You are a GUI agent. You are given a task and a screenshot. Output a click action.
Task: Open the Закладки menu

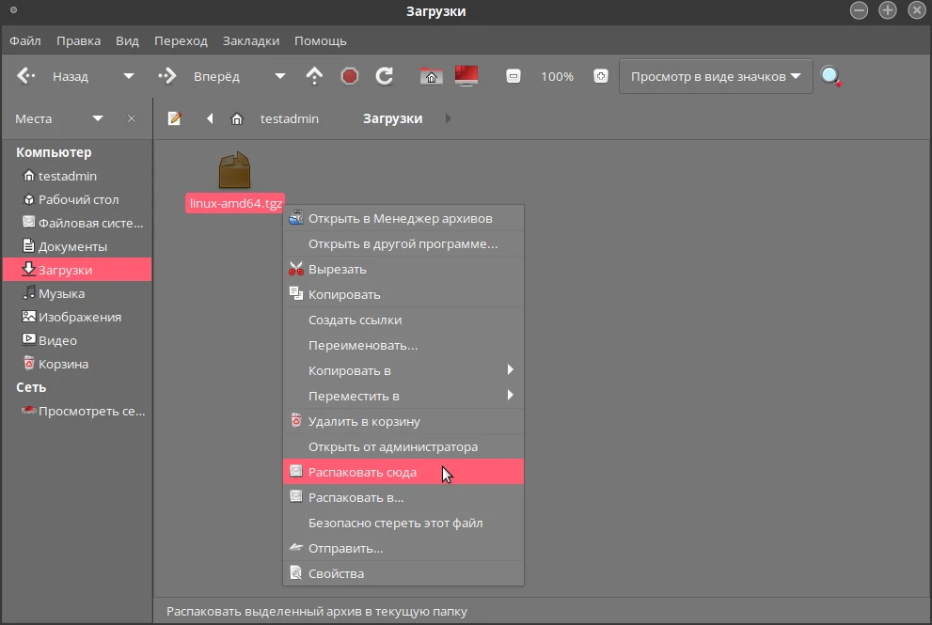pyautogui.click(x=251, y=41)
